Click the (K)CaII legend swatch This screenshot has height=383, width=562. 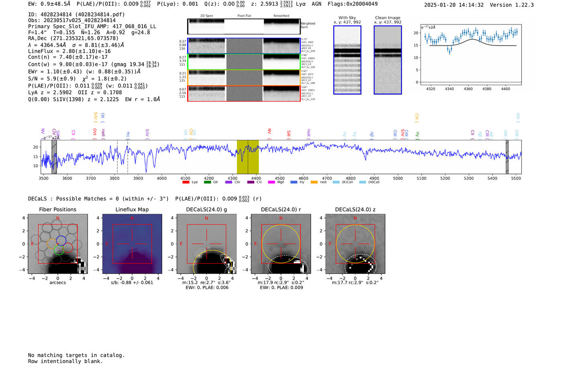pyautogui.click(x=336, y=182)
